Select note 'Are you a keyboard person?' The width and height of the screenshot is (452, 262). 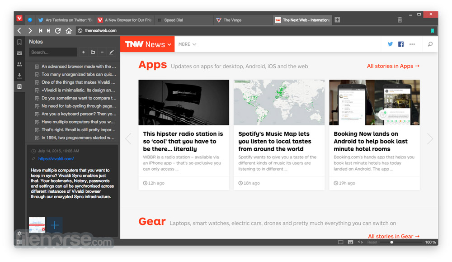coord(75,114)
